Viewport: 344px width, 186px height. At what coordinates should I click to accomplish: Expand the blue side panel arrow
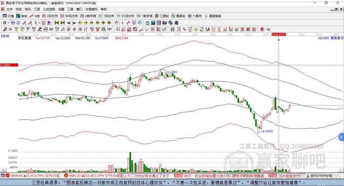point(341,137)
